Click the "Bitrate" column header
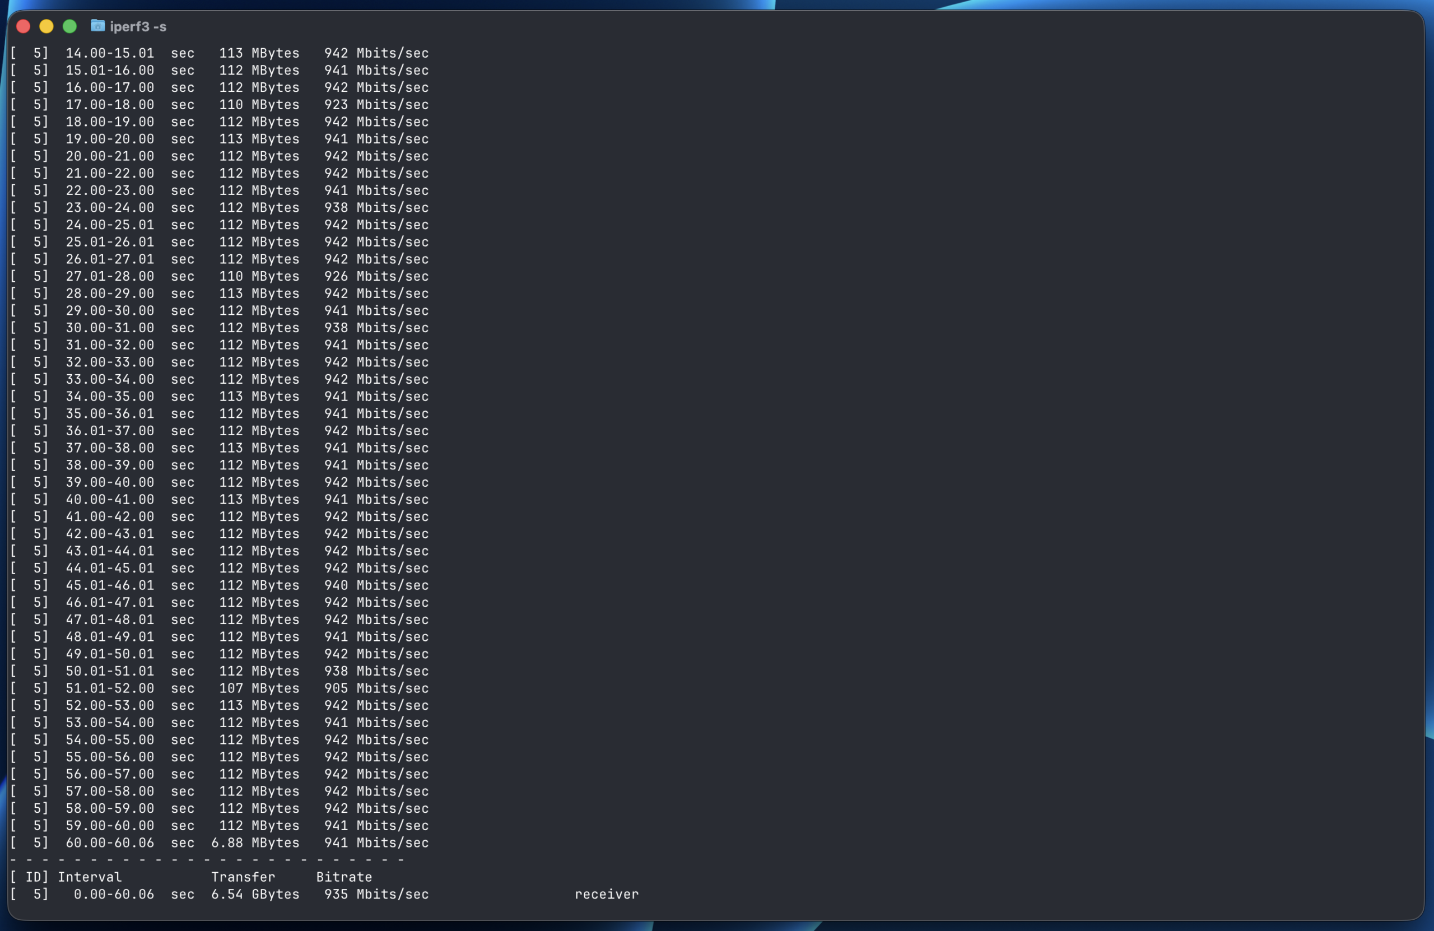Screen dimensions: 1434x931 point(344,877)
